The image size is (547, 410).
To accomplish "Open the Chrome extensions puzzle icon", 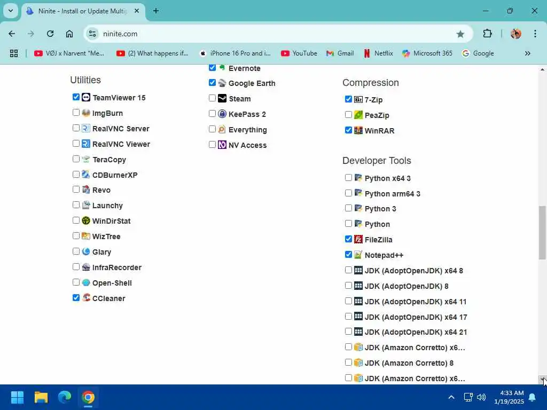I will (x=487, y=34).
